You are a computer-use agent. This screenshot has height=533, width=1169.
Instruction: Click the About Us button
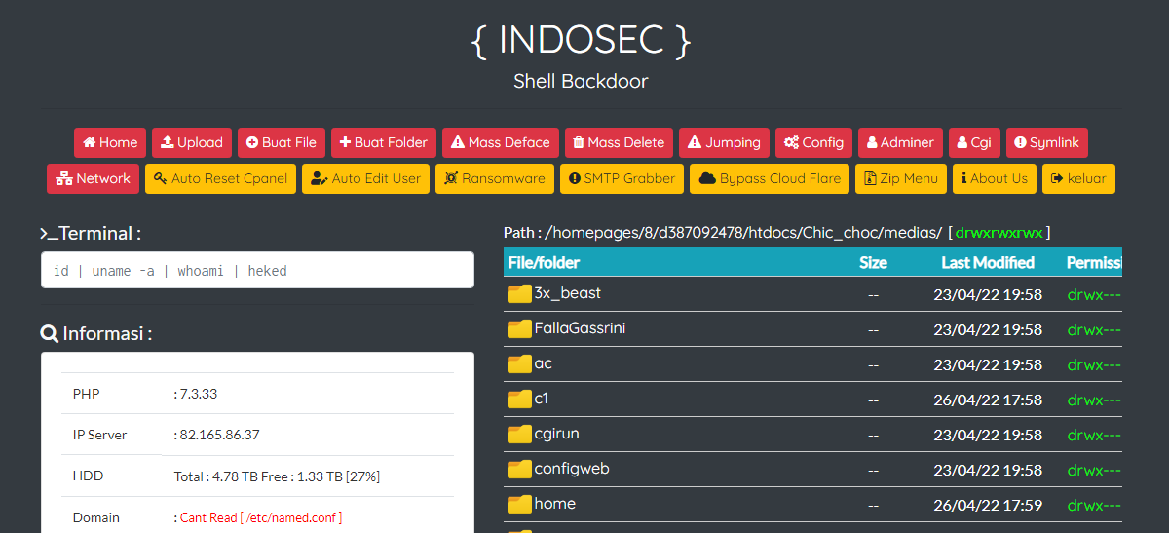click(x=994, y=178)
